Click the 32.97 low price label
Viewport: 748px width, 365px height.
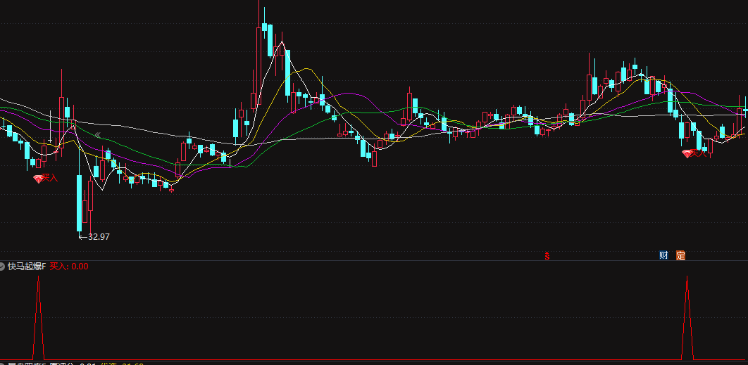[98, 237]
